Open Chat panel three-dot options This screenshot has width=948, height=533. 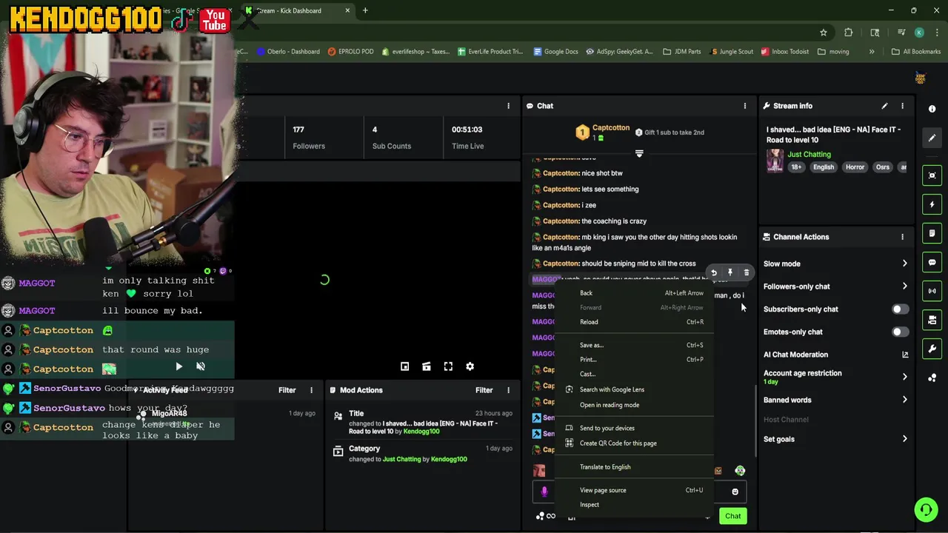[745, 106]
